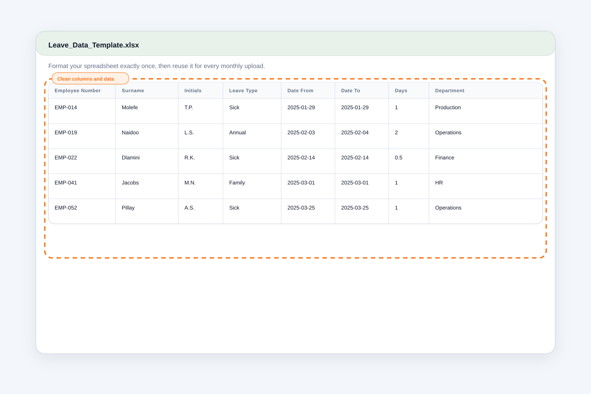591x394 pixels.
Task: Select the Pillay surname cell
Action: coord(147,211)
